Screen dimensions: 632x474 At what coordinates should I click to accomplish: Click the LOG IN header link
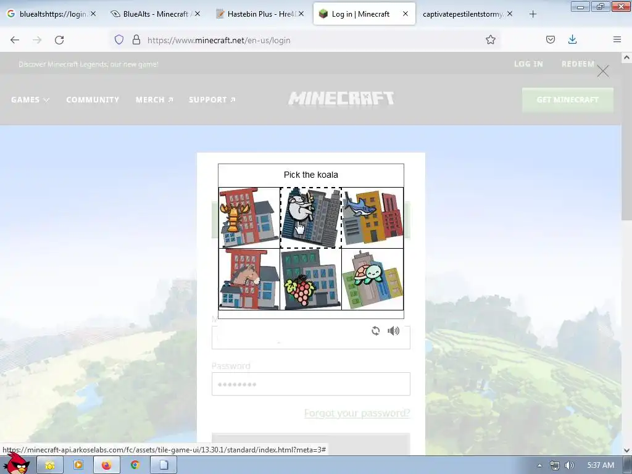528,64
